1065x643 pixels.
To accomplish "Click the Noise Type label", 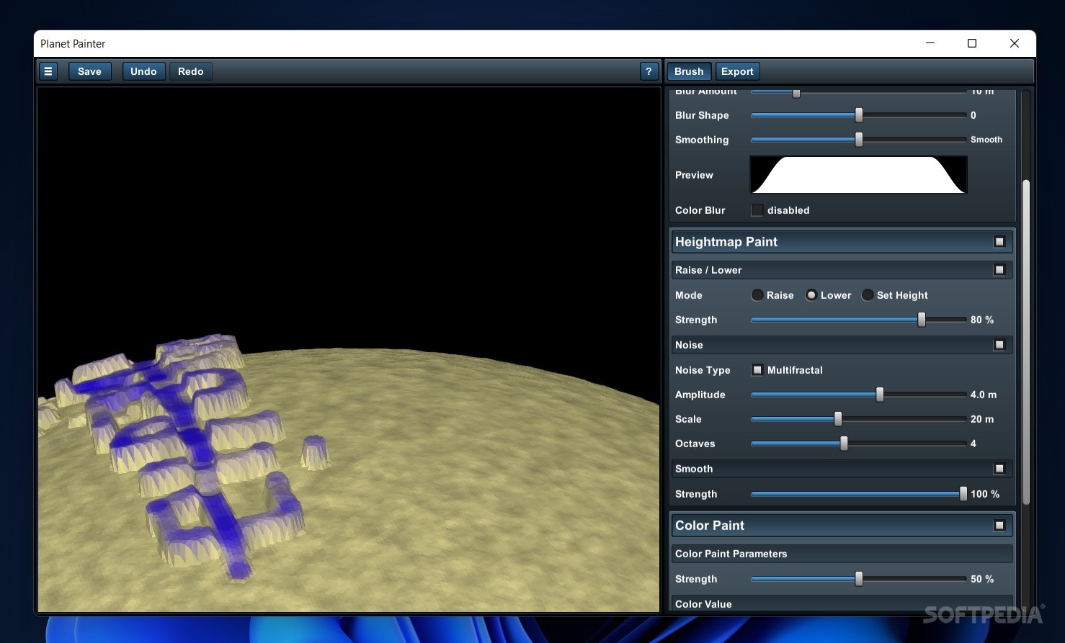I will [703, 370].
